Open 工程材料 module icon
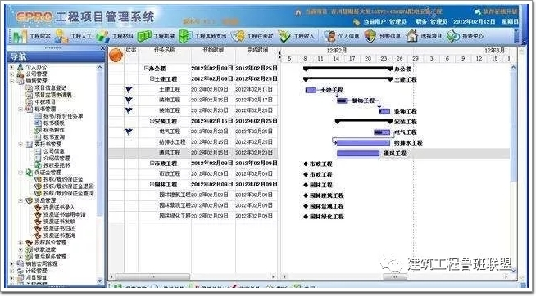This screenshot has width=536, height=296. pos(102,36)
